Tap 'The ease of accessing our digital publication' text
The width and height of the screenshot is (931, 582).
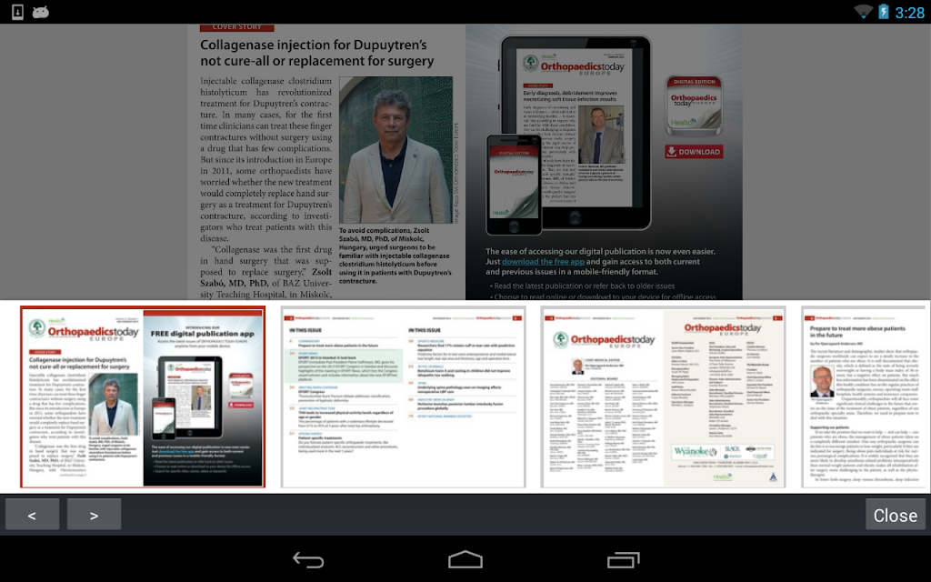point(600,261)
